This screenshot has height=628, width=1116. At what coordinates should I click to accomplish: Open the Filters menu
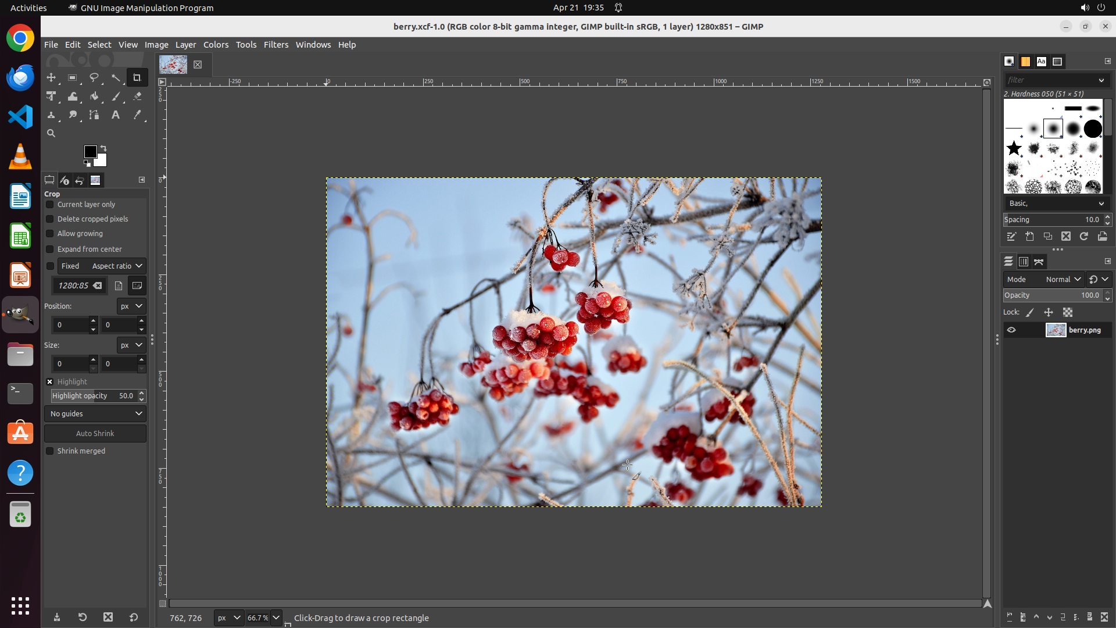(x=276, y=45)
